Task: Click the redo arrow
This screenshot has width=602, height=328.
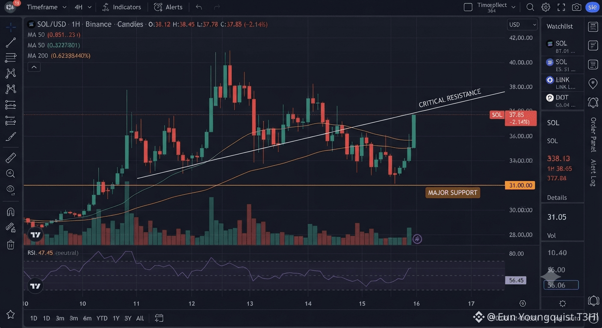Action: tap(217, 7)
